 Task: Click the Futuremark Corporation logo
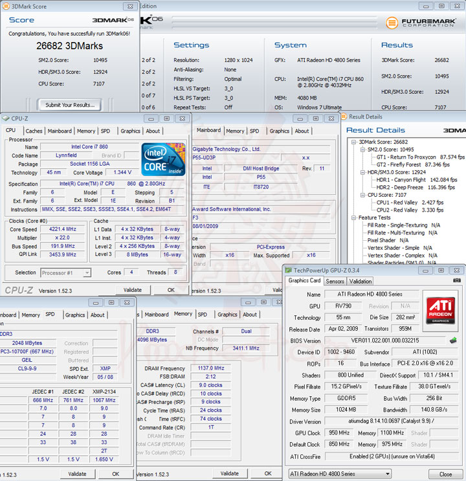point(421,23)
